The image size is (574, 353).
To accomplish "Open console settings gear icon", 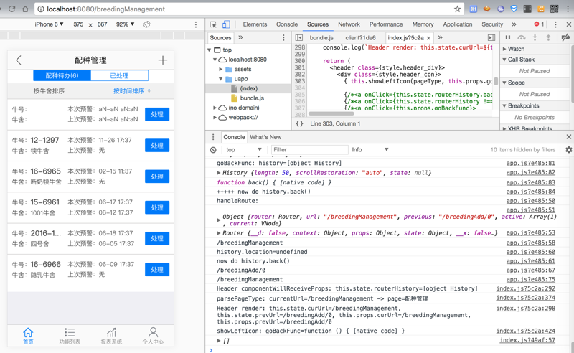I will pos(568,150).
